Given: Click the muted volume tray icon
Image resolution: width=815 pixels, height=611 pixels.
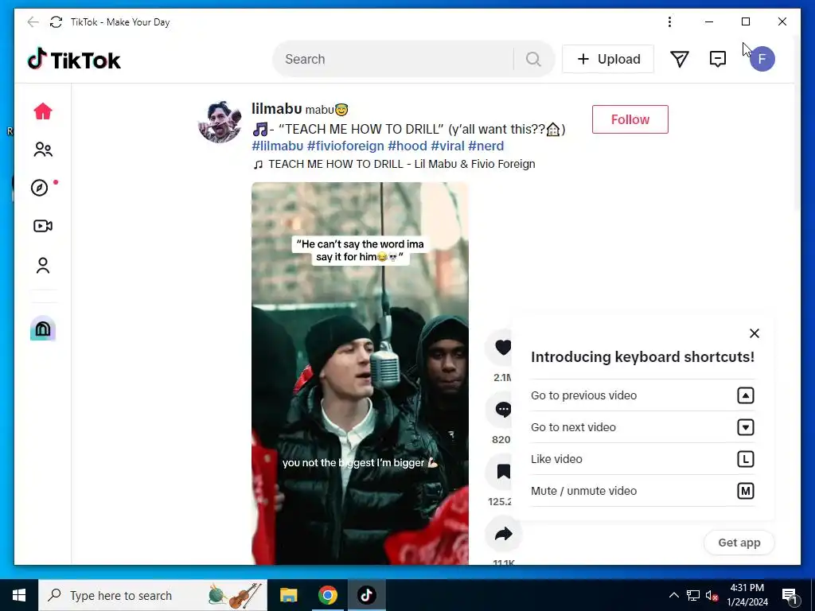Looking at the screenshot, I should [712, 595].
